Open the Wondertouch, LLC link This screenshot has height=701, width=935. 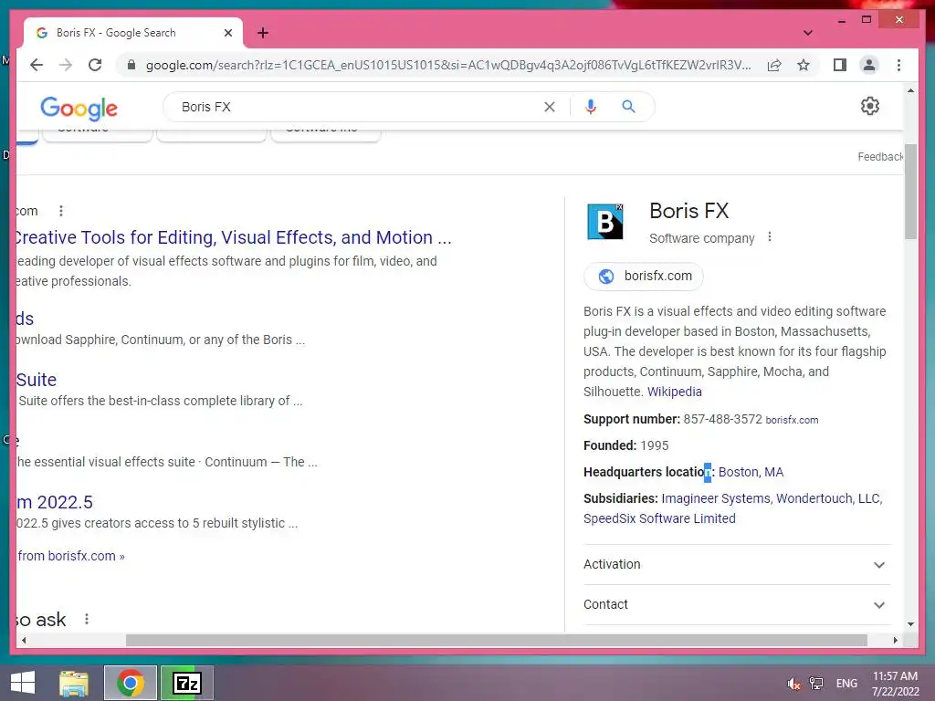829,498
